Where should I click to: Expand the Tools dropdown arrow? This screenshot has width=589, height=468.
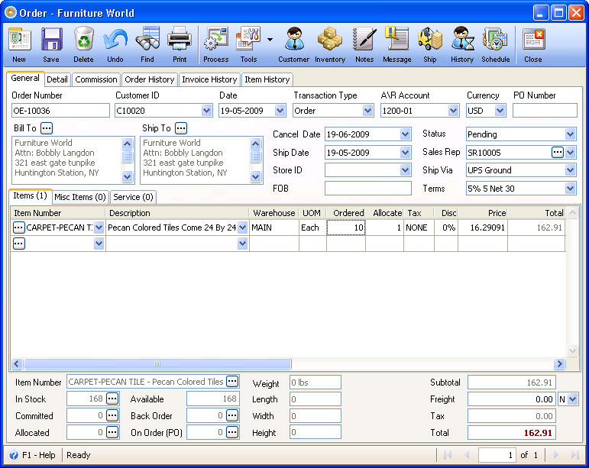click(x=270, y=40)
